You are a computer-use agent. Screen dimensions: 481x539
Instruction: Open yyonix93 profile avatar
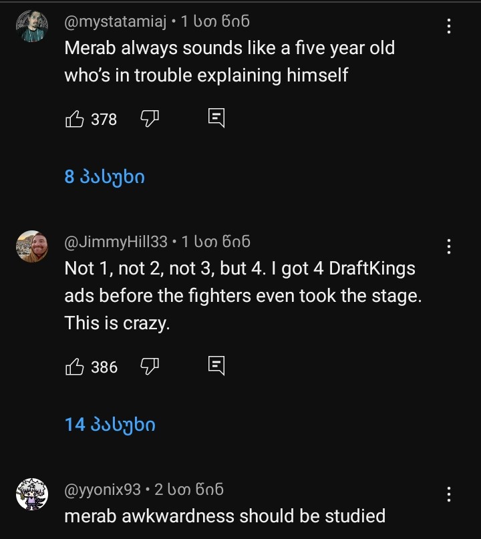32,495
